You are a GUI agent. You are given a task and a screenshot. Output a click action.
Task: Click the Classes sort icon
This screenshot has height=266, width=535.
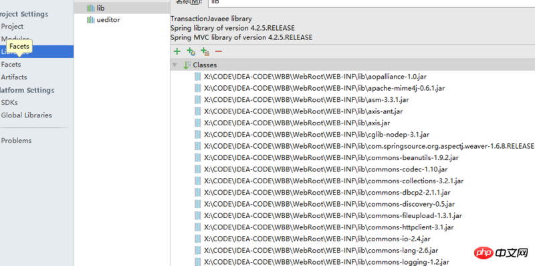(187, 65)
